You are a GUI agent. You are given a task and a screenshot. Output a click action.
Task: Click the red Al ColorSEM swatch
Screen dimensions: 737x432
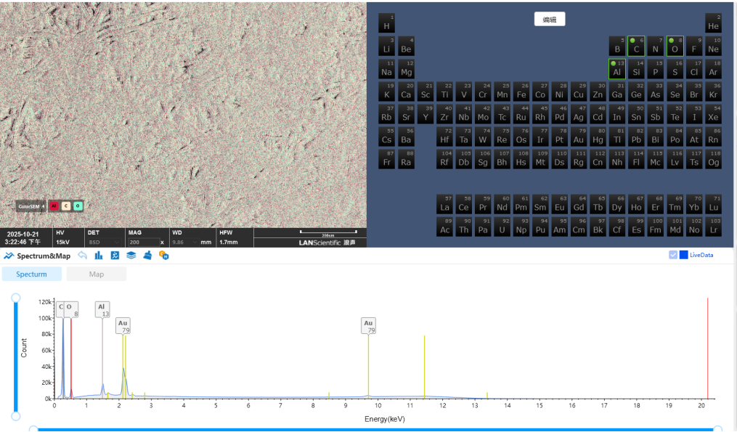(x=54, y=205)
